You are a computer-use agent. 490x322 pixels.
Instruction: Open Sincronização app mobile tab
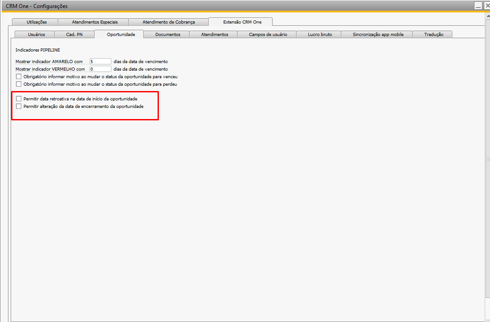pos(377,34)
